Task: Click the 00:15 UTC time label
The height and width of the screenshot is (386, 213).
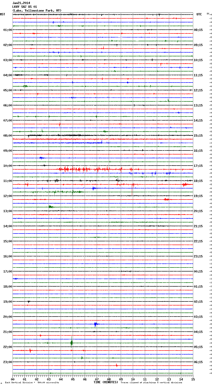Action: point(198,272)
